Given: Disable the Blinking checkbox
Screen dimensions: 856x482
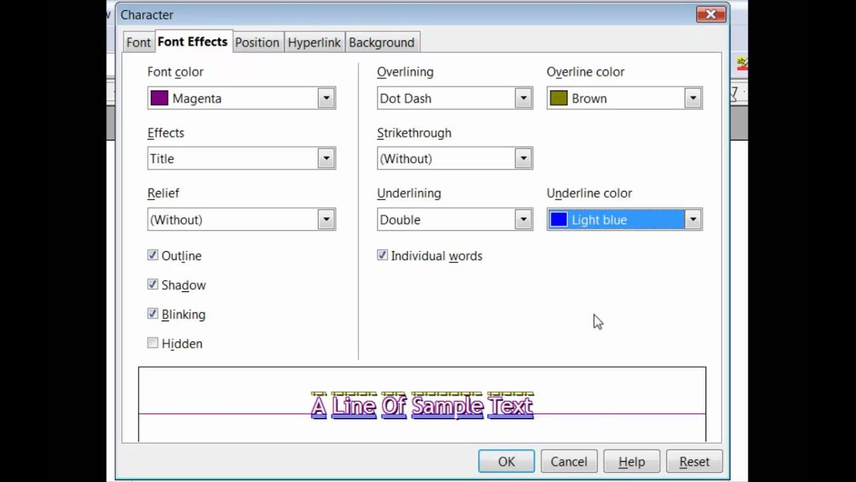Looking at the screenshot, I should coord(153,314).
